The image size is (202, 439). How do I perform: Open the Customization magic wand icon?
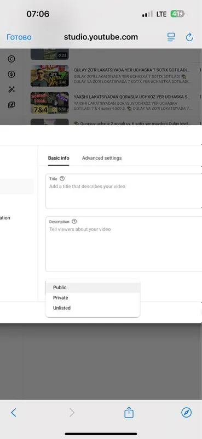[x=11, y=89]
